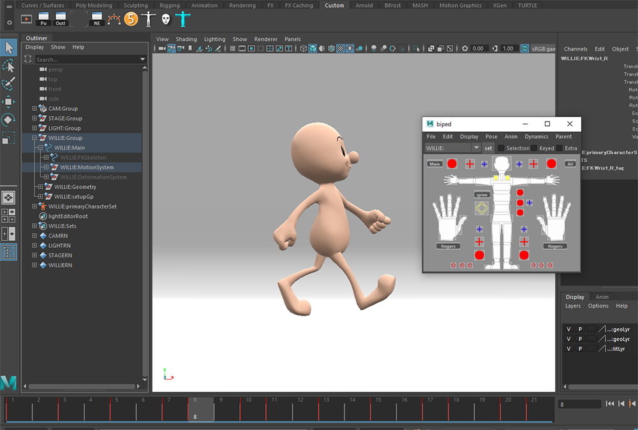This screenshot has height=430, width=638.
Task: Click the orange number 5 shelf icon
Action: pos(131,19)
